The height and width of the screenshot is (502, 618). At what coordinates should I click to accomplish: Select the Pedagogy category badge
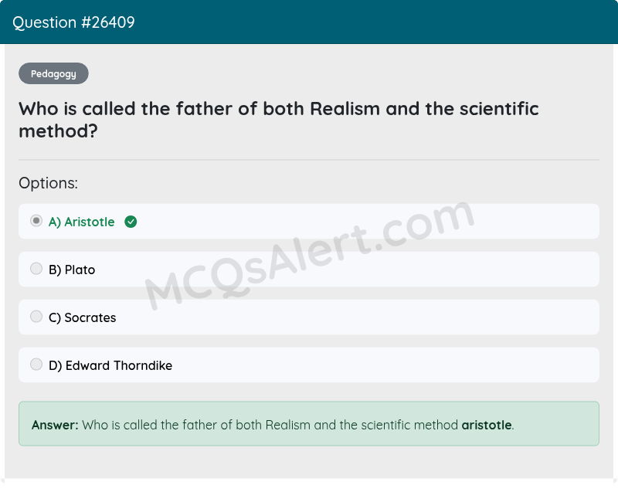53,73
